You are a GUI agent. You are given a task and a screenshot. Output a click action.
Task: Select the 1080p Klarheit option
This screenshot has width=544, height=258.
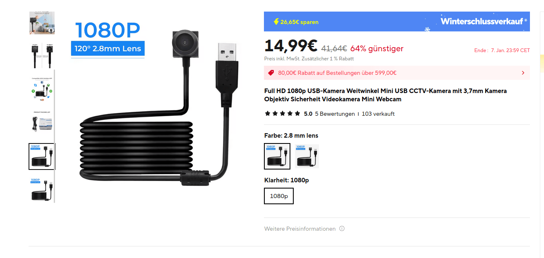coord(279,196)
